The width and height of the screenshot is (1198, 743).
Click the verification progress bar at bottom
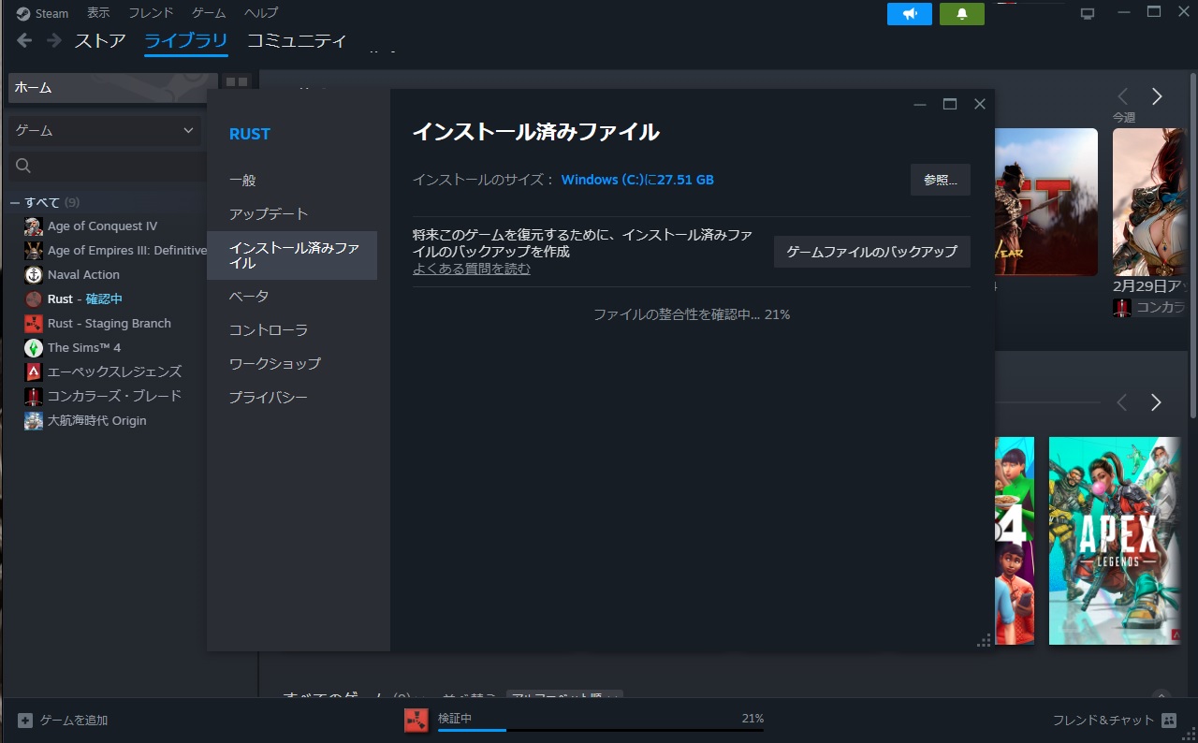[x=600, y=729]
